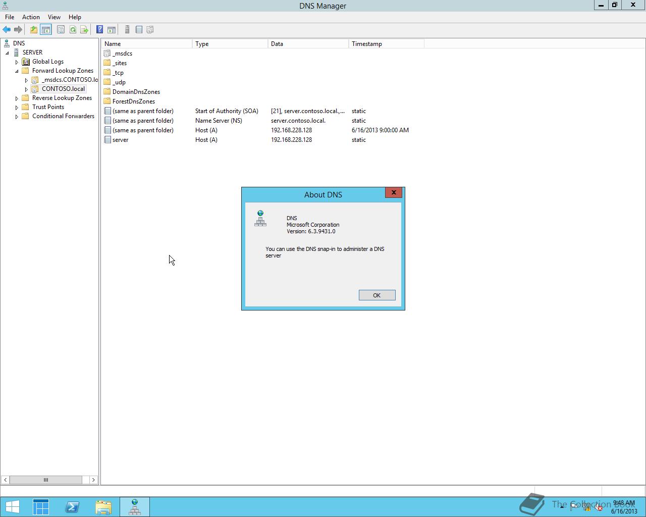
Task: Expand the CONTOSO.local zone node
Action: [x=26, y=89]
